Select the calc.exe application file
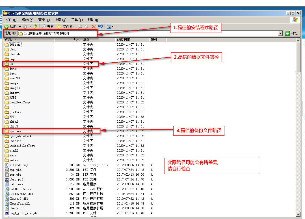Image resolution: width=305 pixels, height=219 pixels. 16,184
